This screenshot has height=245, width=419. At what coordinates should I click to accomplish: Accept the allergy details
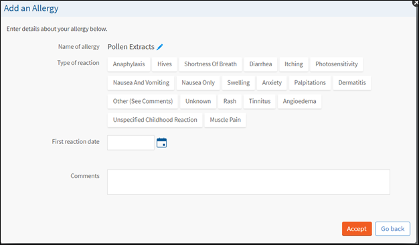[x=357, y=229]
